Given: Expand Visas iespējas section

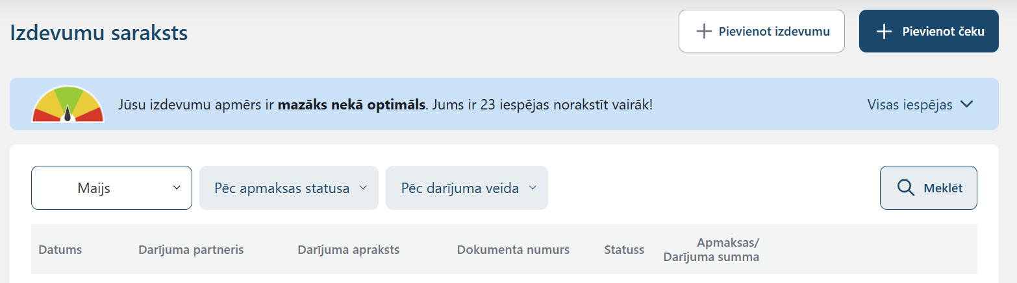Looking at the screenshot, I should pos(920,104).
